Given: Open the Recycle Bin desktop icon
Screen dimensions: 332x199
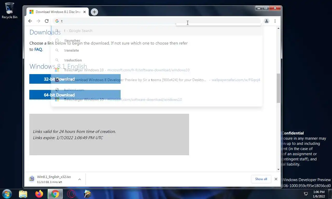Looking at the screenshot, I should tap(10, 11).
